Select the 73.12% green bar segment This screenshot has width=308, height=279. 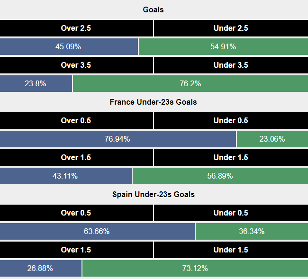tap(195, 268)
